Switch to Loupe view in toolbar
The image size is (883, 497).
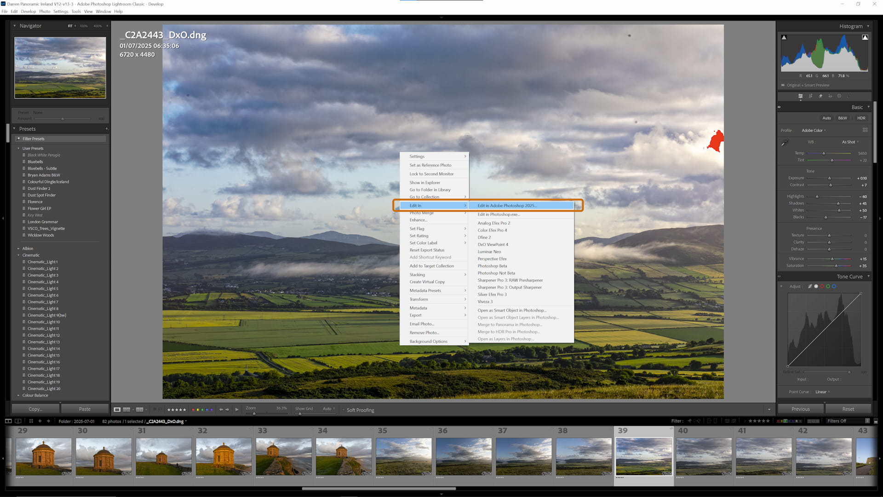click(x=117, y=410)
